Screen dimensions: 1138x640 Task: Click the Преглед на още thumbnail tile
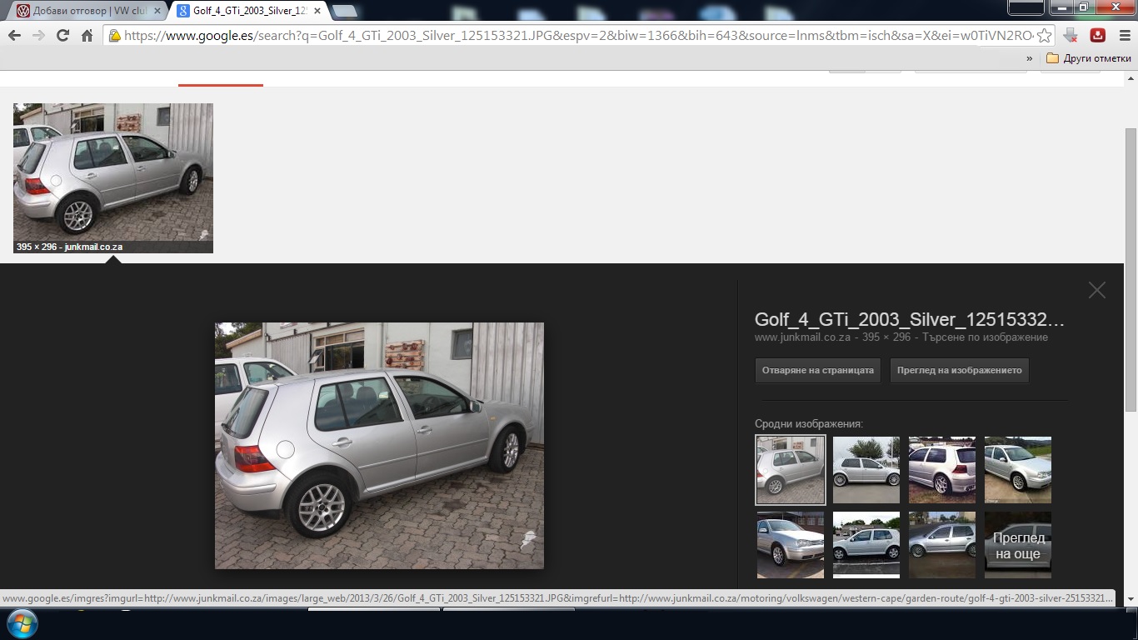click(1017, 545)
